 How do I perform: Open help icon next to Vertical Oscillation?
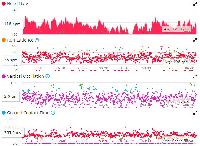pyautogui.click(x=48, y=76)
